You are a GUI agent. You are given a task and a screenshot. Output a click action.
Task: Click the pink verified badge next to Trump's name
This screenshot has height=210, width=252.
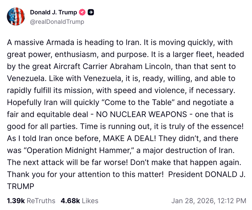(82, 12)
